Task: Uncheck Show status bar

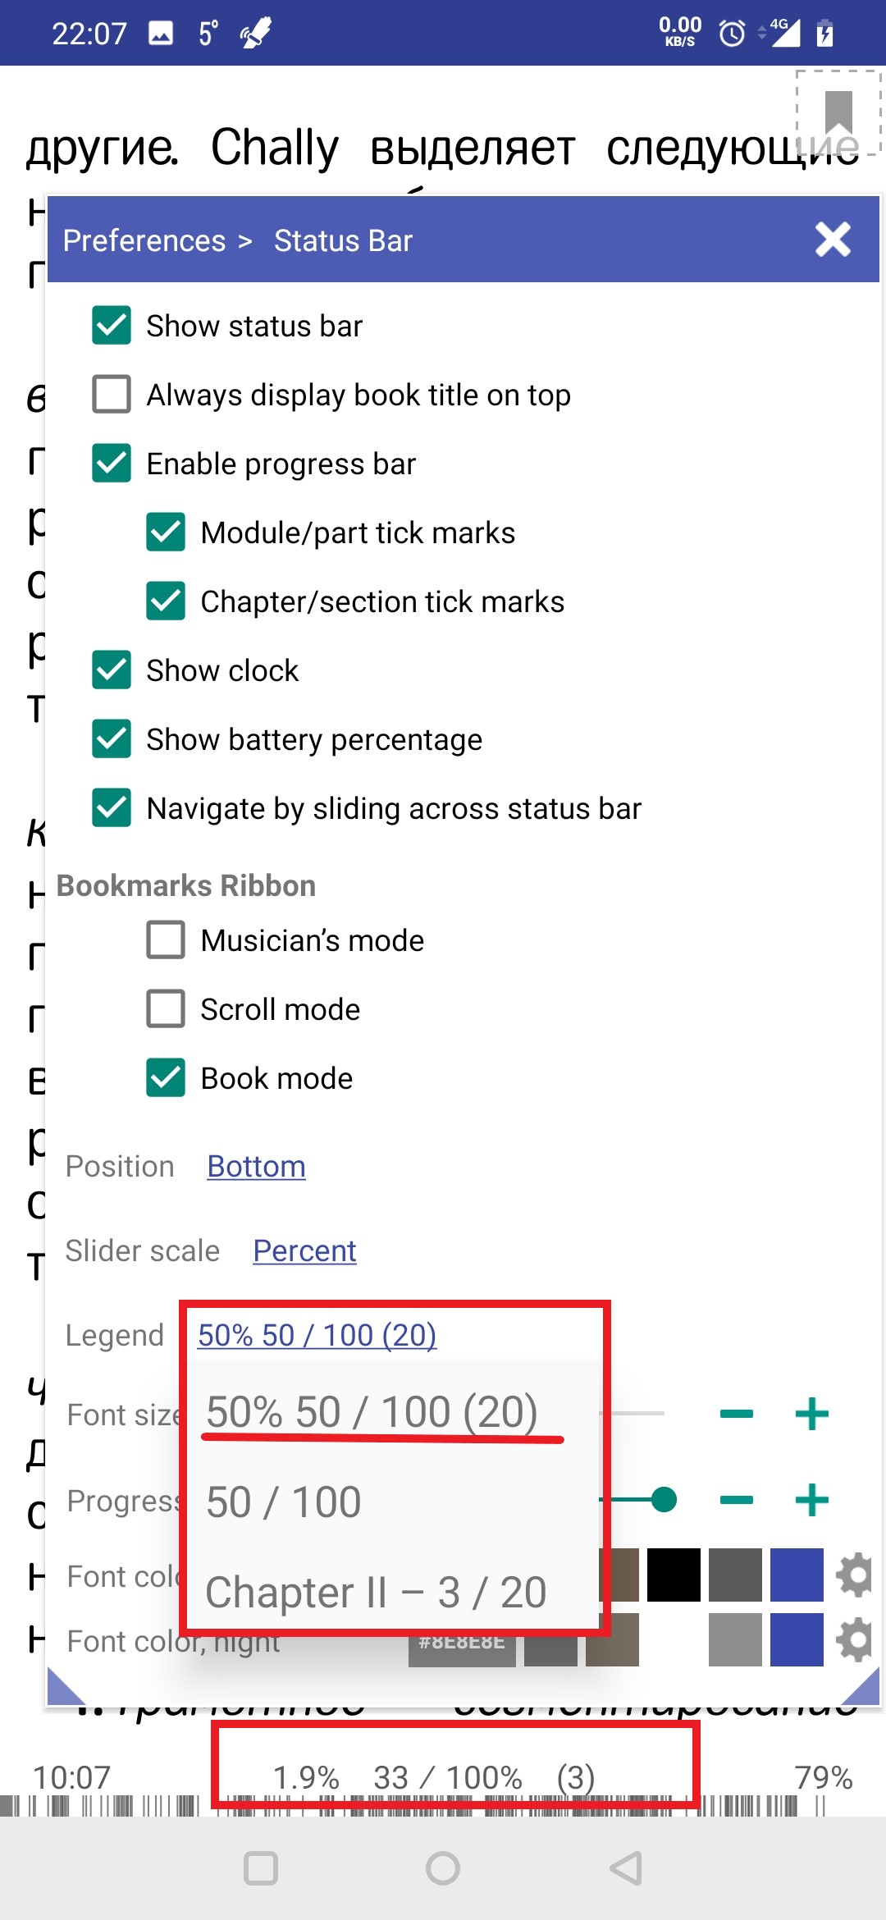Action: [112, 326]
